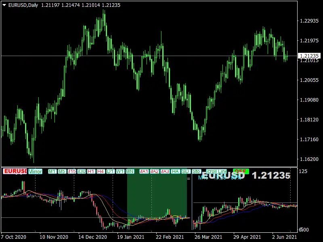Image resolution: width=323 pixels, height=242 pixels.
Task: Click the 1.22935 price scale value
Action: click(x=309, y=21)
